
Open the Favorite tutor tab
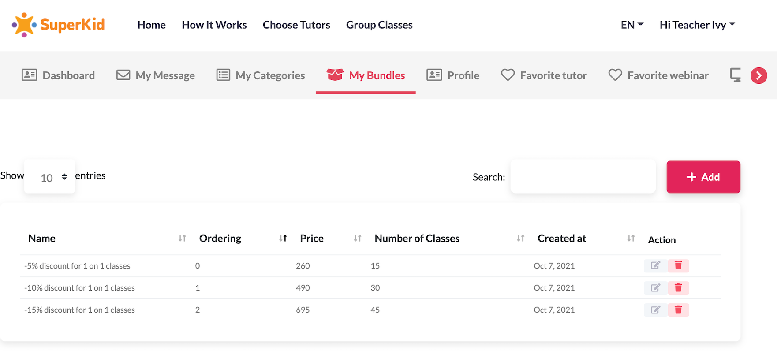[x=544, y=75]
